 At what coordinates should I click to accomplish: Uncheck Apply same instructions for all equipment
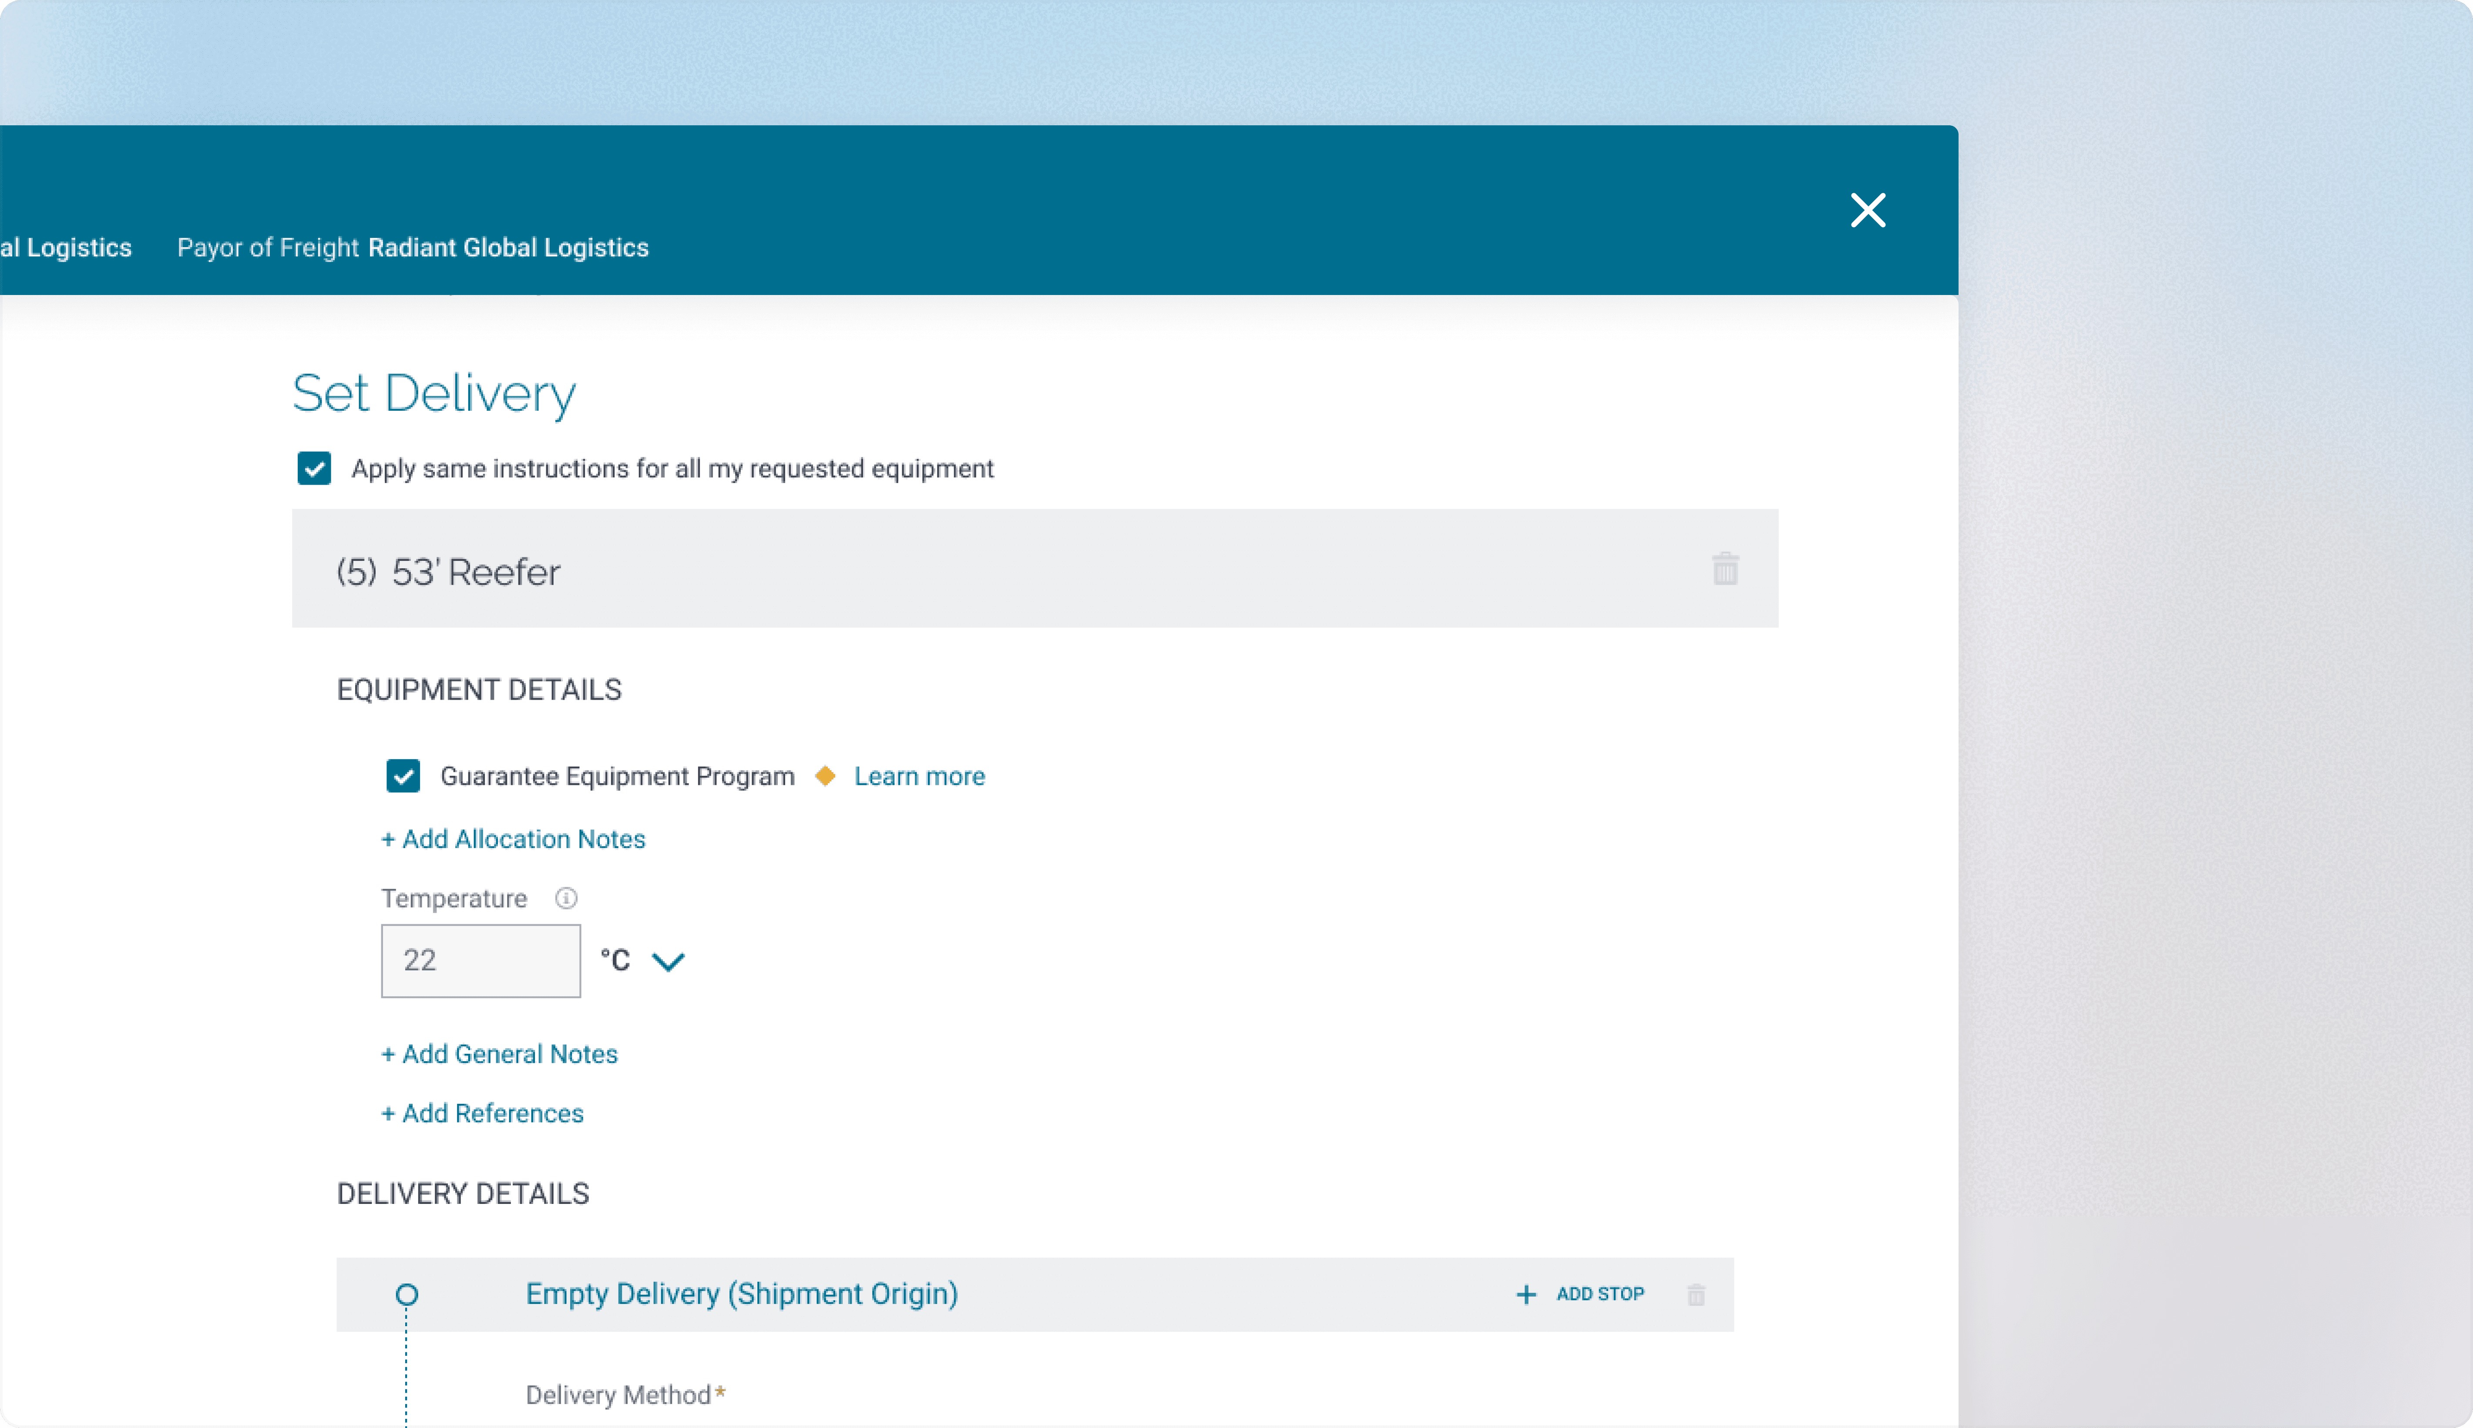pos(315,469)
